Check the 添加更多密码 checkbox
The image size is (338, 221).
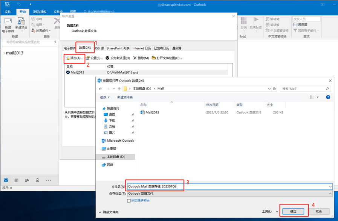[129, 201]
